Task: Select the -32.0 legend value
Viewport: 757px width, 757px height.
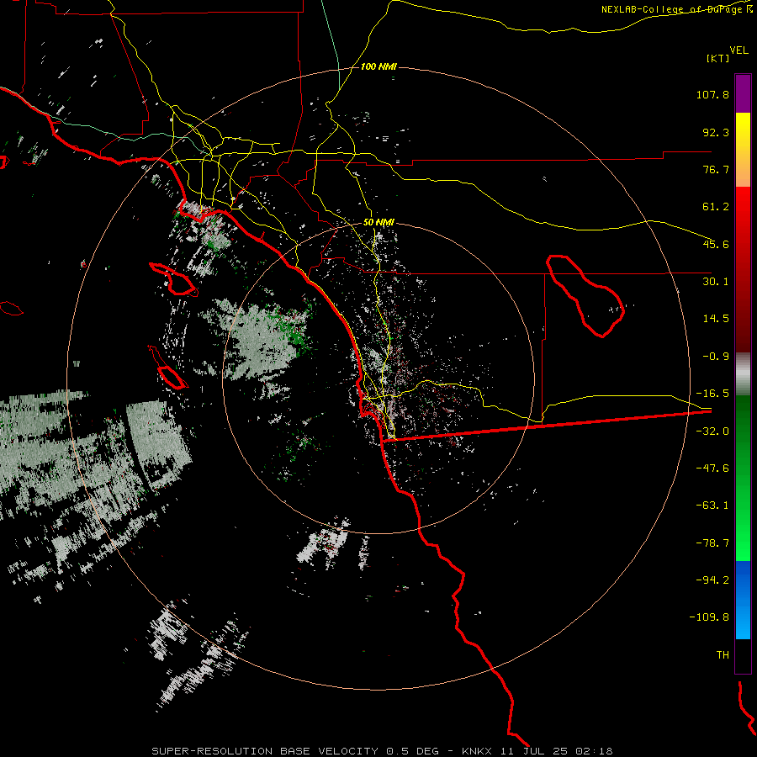Action: (712, 431)
